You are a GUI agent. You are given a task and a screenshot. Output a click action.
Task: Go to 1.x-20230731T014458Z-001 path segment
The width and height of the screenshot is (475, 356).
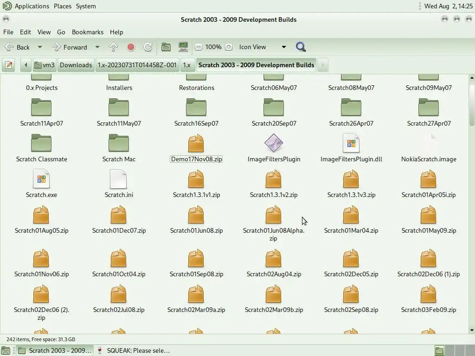tap(137, 65)
